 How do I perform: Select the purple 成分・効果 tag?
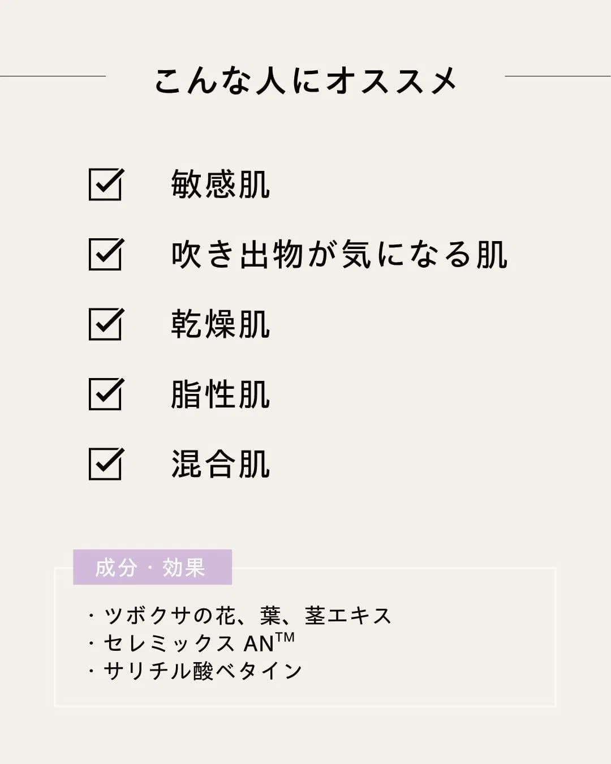tap(152, 567)
